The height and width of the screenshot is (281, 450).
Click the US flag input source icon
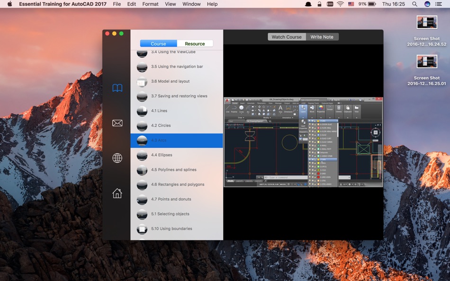pyautogui.click(x=351, y=4)
